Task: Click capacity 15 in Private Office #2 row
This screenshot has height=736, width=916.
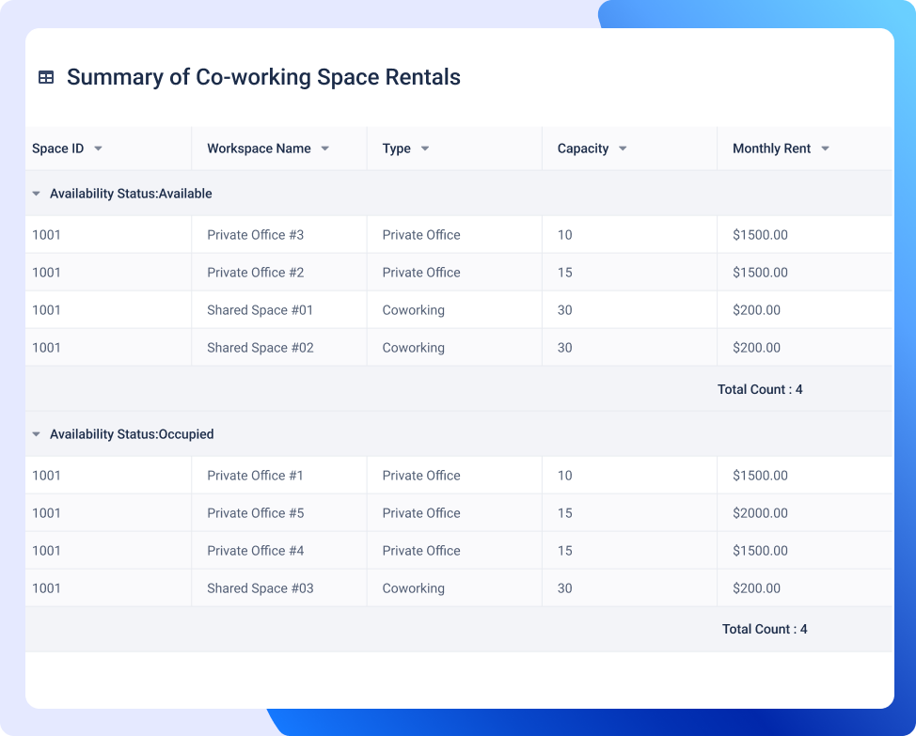Action: [565, 273]
